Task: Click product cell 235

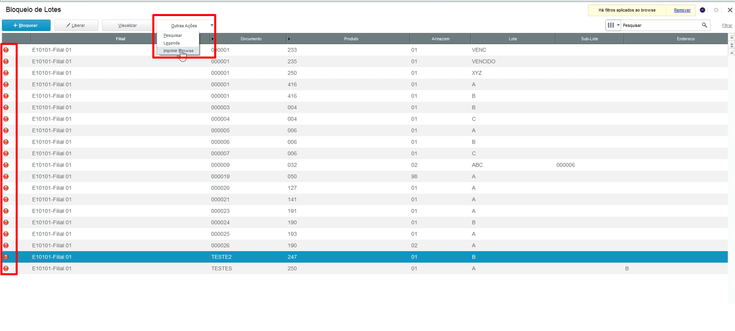Action: coord(292,61)
